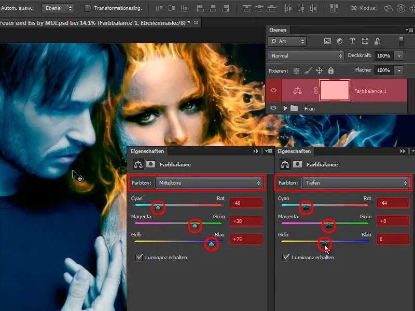Click Gelb-Blau slider handle in Tiefen panel
This screenshot has width=415, height=311.
pos(325,244)
